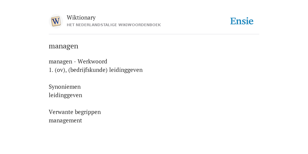Click the circular background of the Wiktionary icon
308x154 pixels.
point(56,21)
